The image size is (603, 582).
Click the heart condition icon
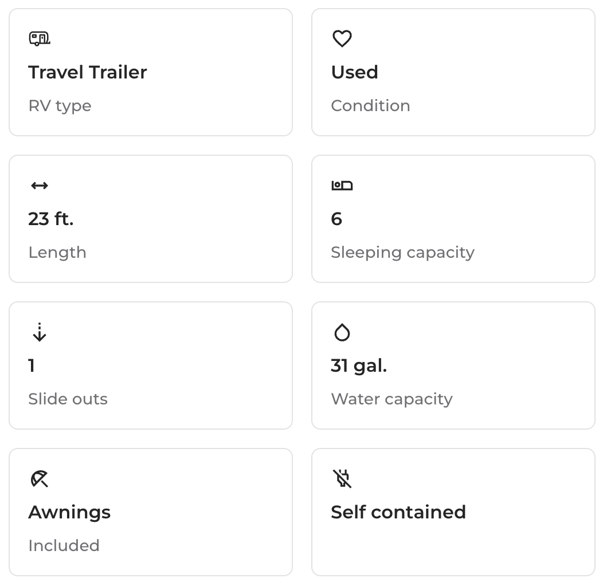pyautogui.click(x=342, y=39)
